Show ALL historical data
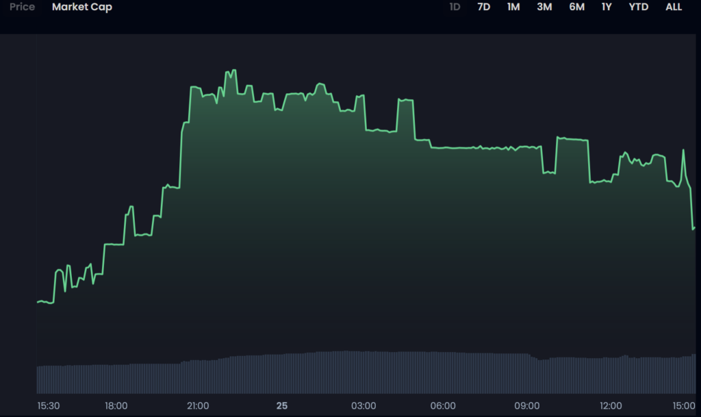Screen dimensions: 701x417 click(674, 8)
